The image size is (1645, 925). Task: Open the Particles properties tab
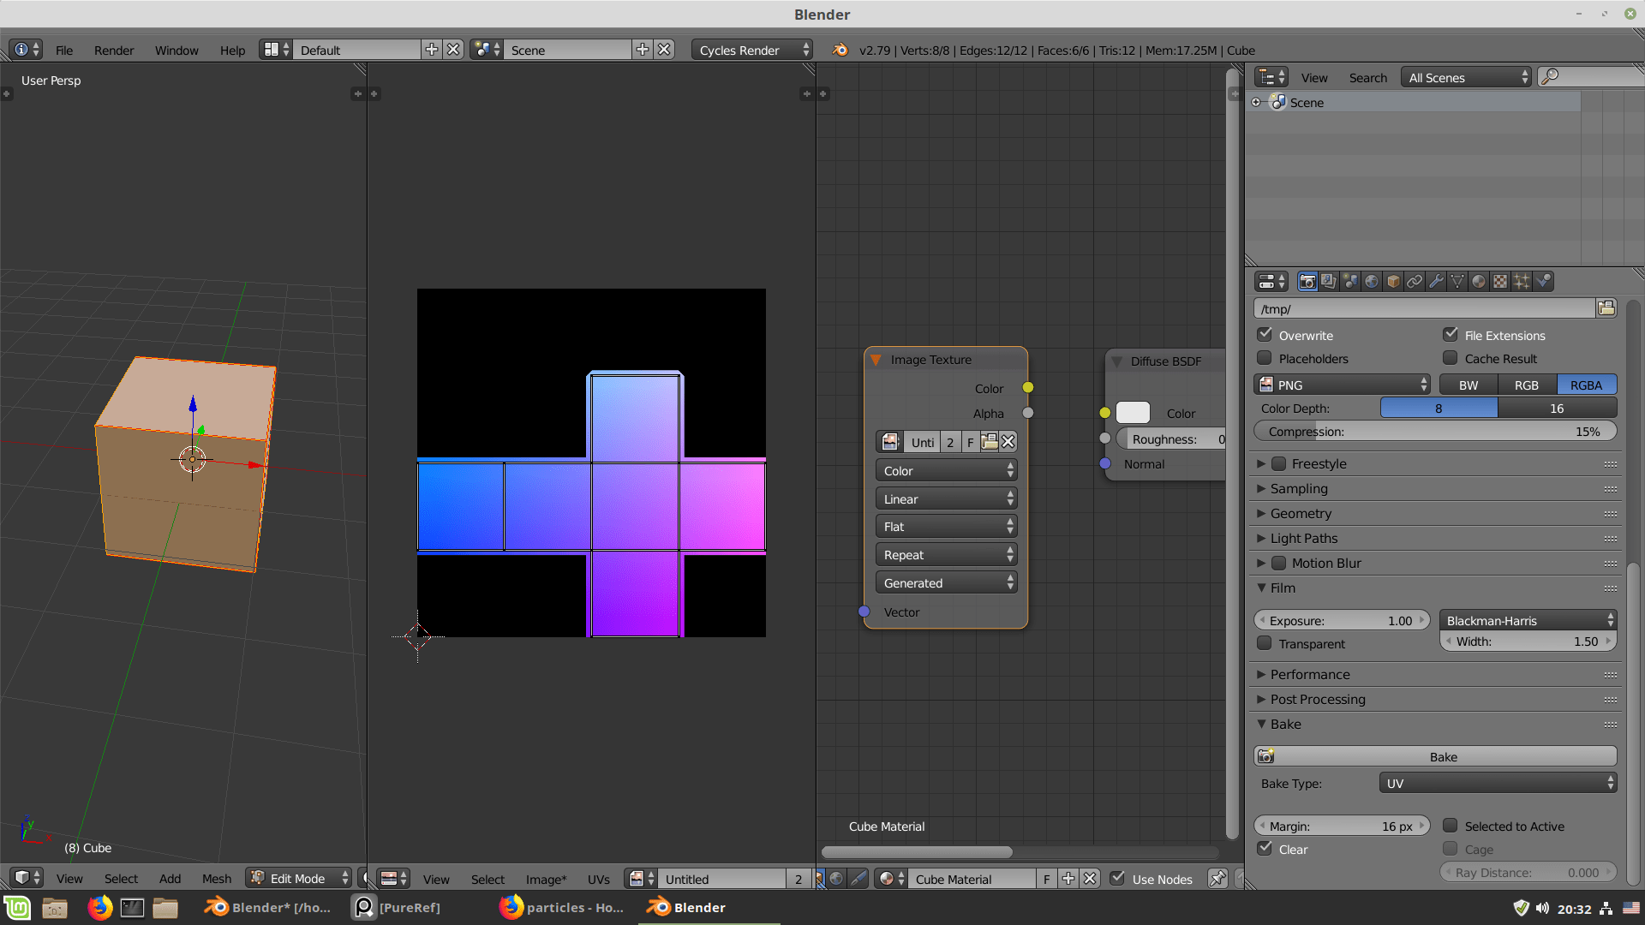coord(1522,282)
